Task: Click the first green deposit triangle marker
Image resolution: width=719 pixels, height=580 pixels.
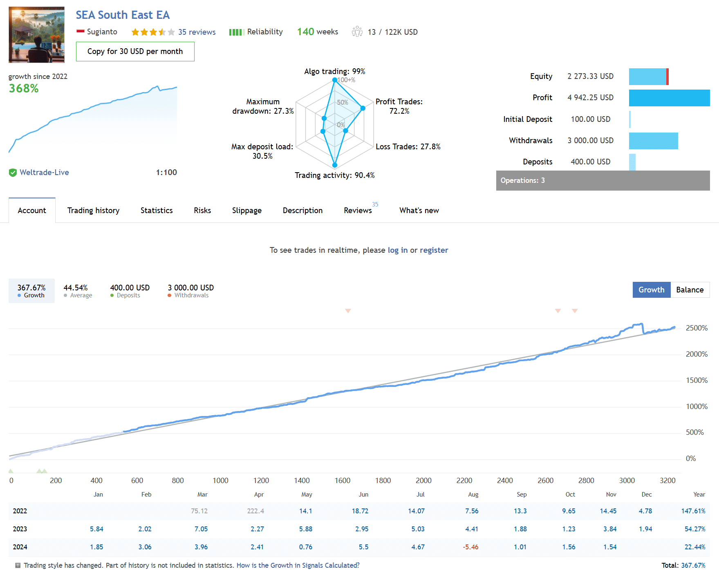Action: pyautogui.click(x=11, y=471)
